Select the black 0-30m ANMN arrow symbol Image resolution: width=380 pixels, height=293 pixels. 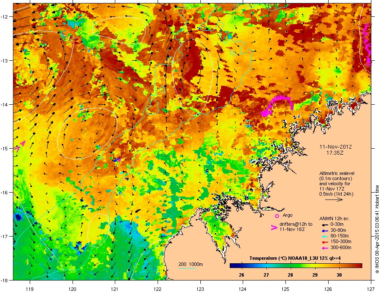(x=325, y=224)
